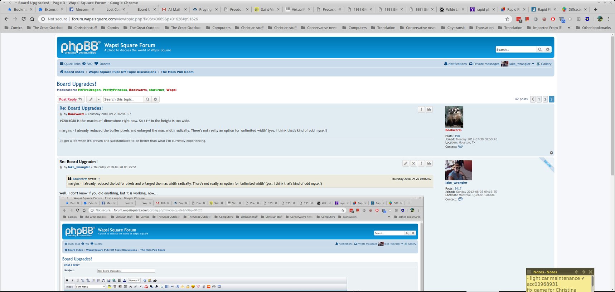
Task: Click the topic search magnifier button
Action: pos(147,99)
